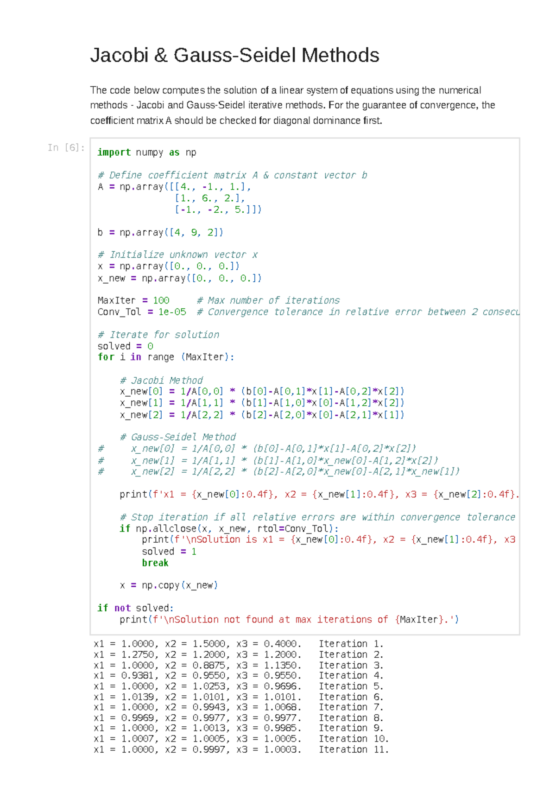Click the Iteration 1 output row
This screenshot has height=787, width=556.
238,644
